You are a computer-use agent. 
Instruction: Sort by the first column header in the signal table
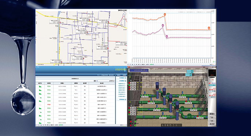tap(40, 83)
